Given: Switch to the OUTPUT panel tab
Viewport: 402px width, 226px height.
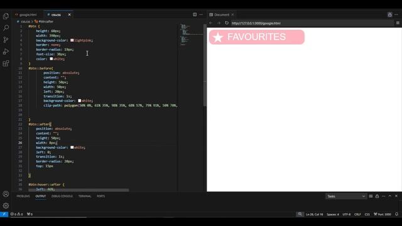Looking at the screenshot, I should (40, 196).
